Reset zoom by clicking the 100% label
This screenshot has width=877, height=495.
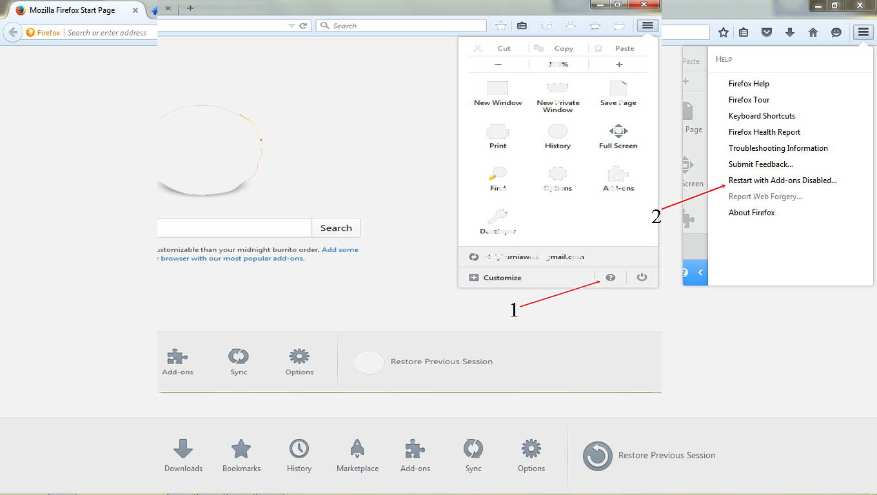558,64
